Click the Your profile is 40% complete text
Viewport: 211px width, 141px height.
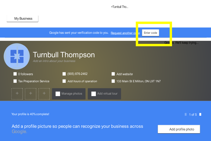(30, 114)
